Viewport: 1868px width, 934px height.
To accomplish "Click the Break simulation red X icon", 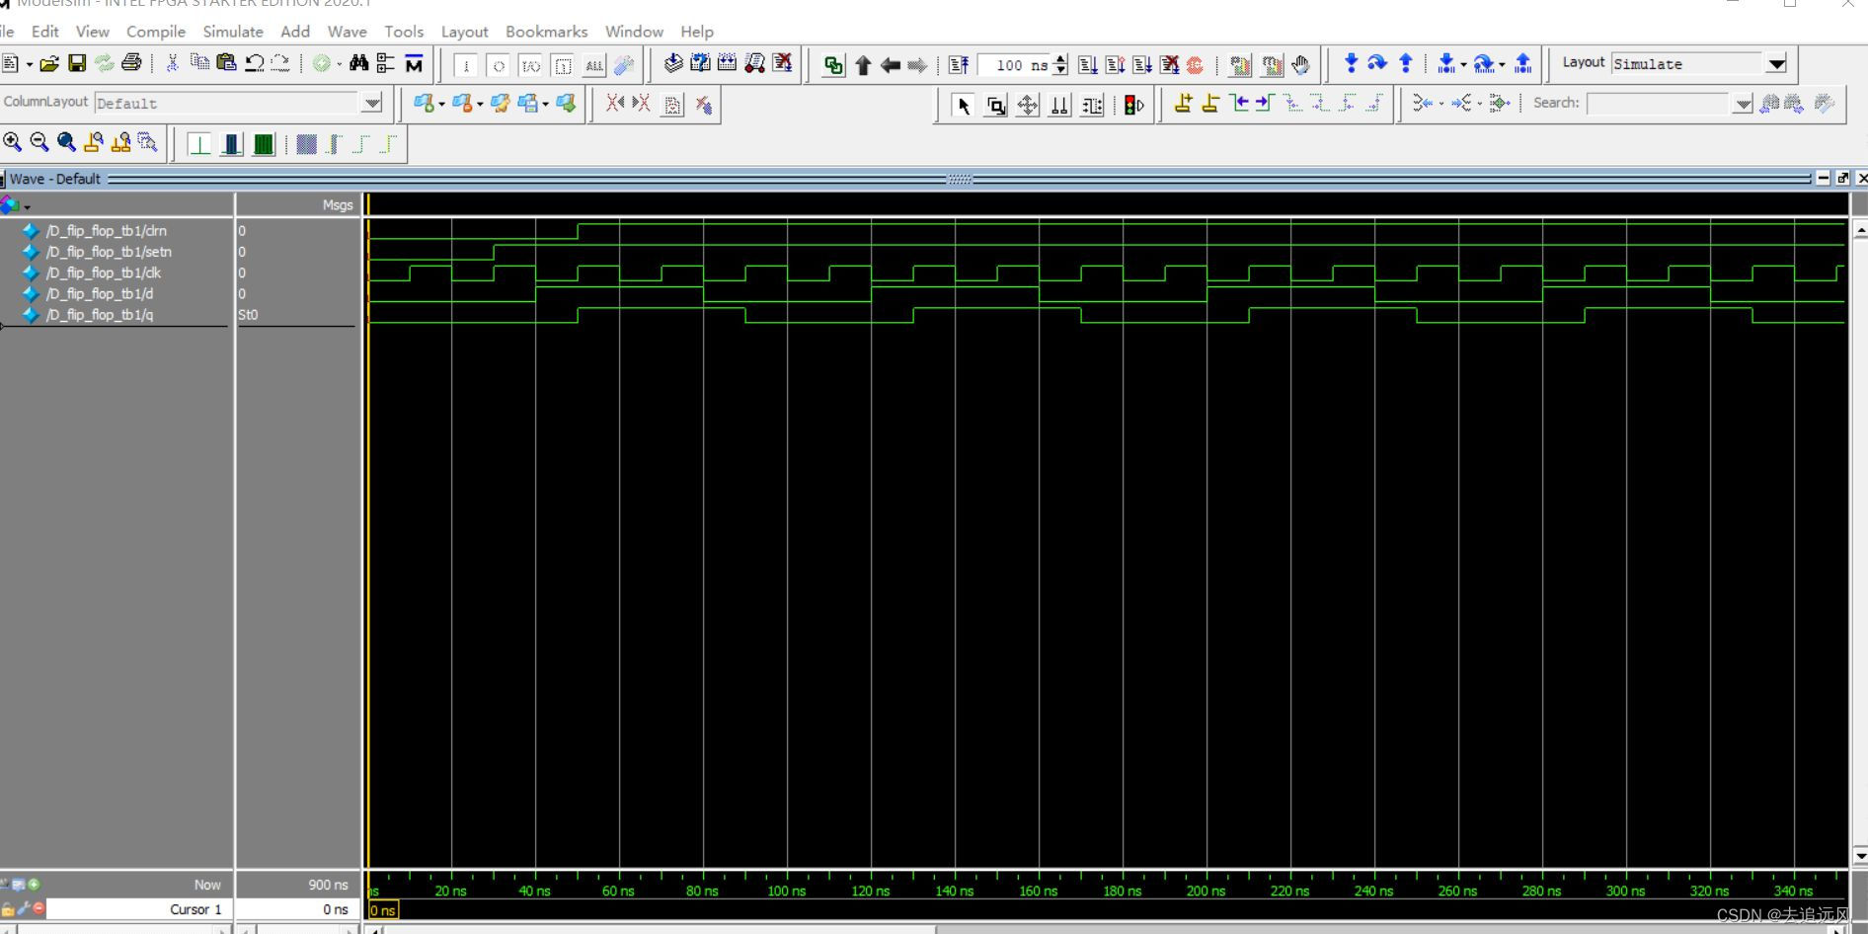I will pyautogui.click(x=1170, y=65).
